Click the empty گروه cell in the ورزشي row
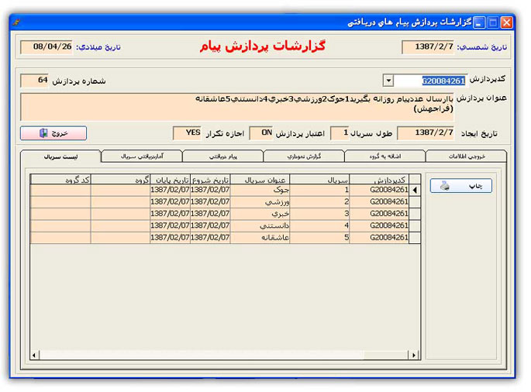This screenshot has width=531, height=392. (121, 201)
